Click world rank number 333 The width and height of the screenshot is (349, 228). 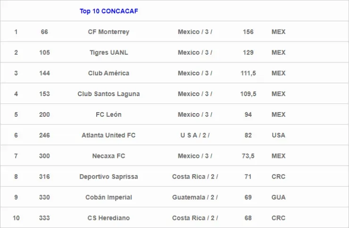point(44,218)
